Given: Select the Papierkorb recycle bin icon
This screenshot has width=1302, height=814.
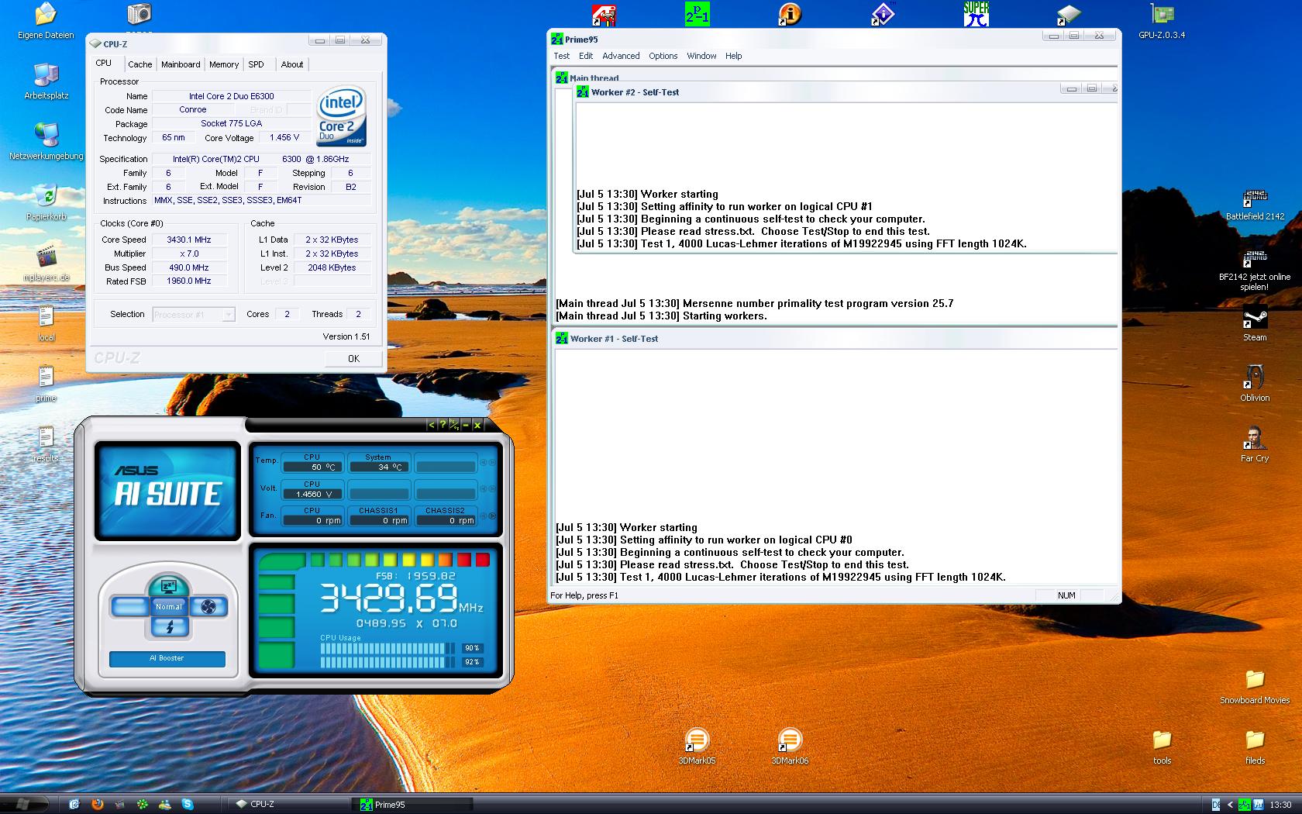Looking at the screenshot, I should pyautogui.click(x=46, y=203).
